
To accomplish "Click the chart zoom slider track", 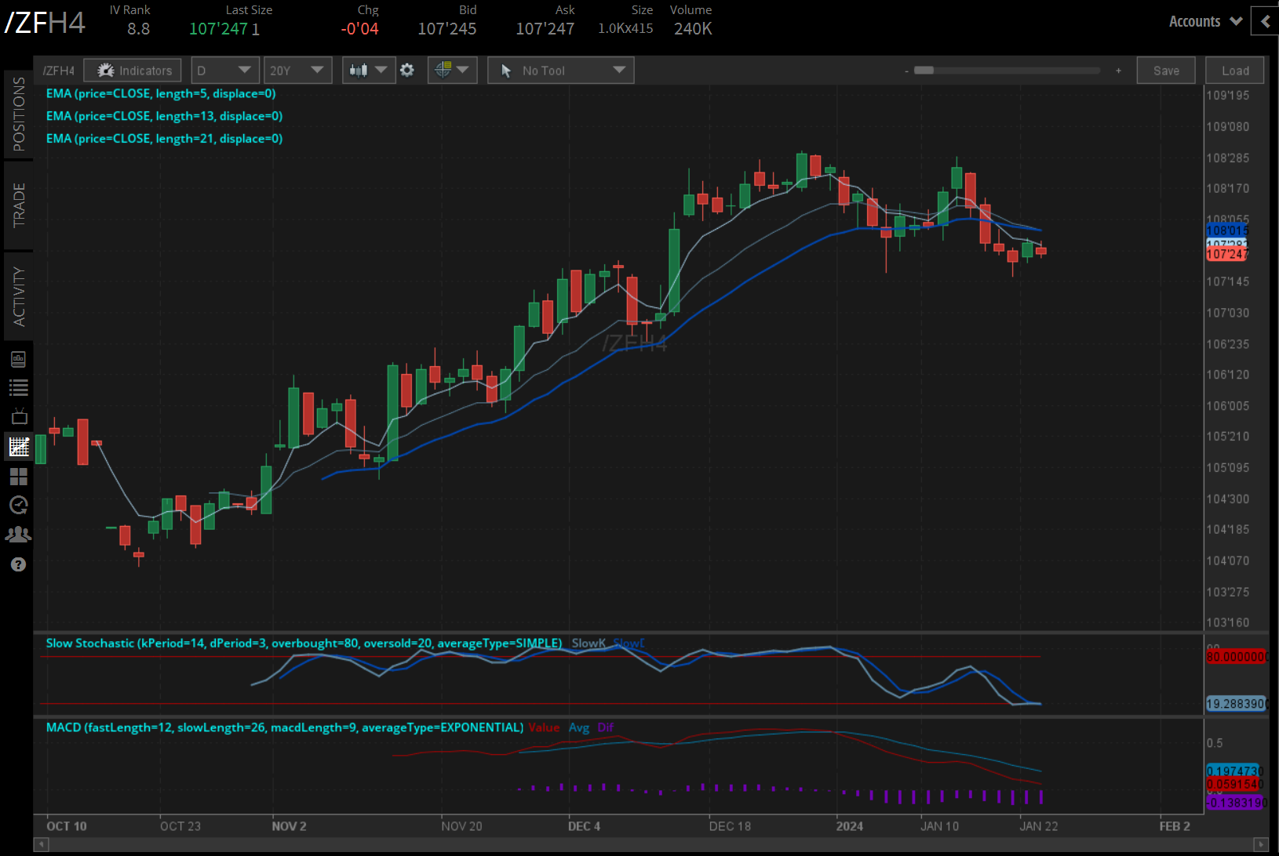I will [x=1011, y=71].
